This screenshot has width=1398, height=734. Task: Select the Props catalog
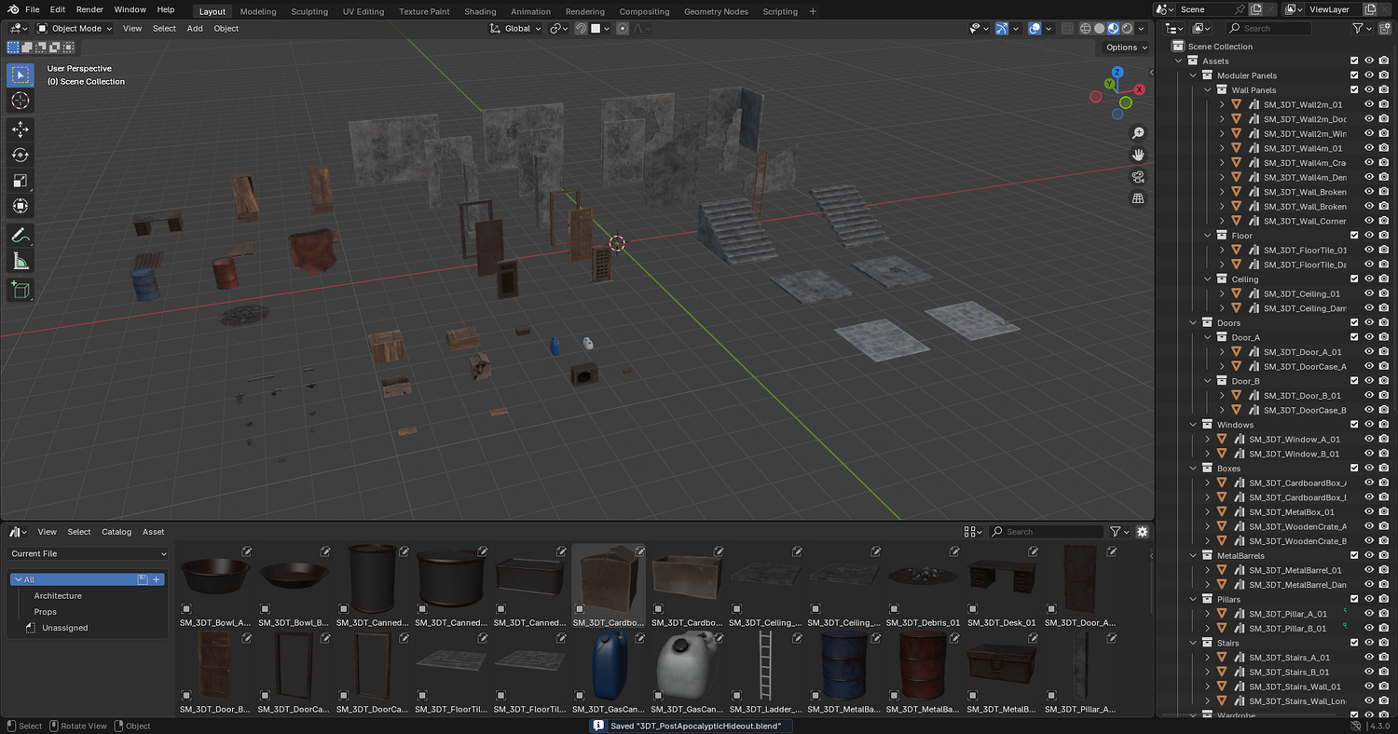[x=46, y=612]
